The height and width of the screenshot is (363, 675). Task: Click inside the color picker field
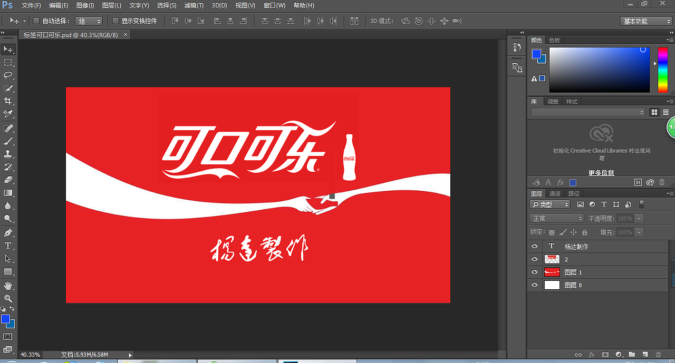[600, 70]
